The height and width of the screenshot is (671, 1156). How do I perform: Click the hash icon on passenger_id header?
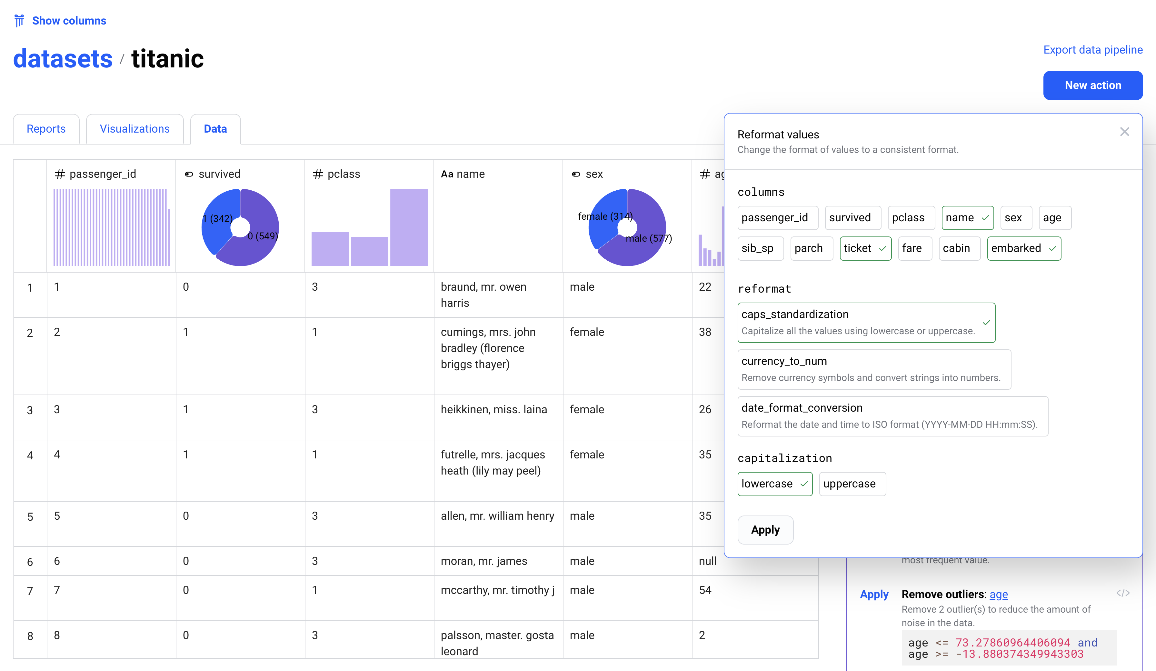(x=60, y=174)
